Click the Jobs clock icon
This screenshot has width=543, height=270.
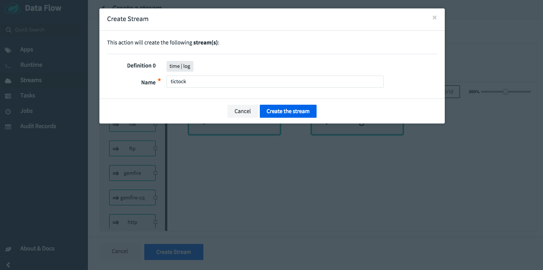pyautogui.click(x=8, y=111)
